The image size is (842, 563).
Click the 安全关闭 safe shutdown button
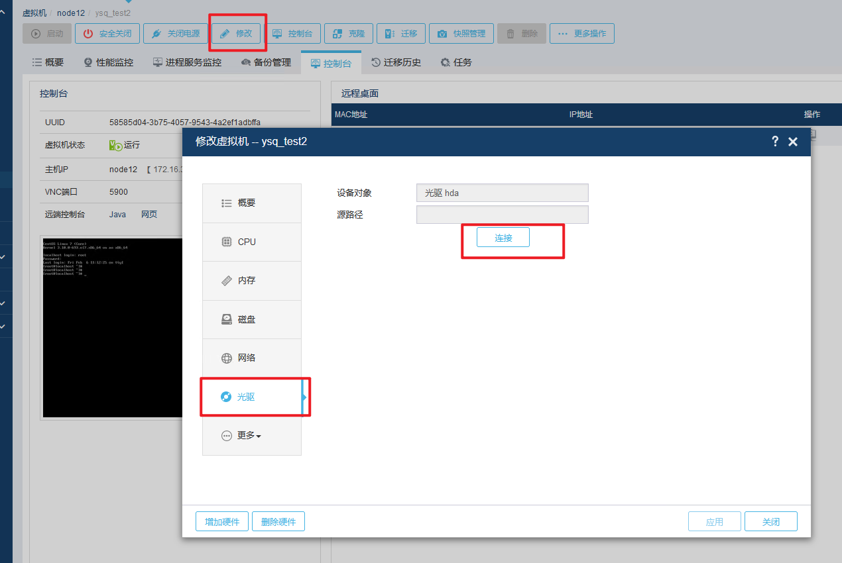[x=107, y=34]
